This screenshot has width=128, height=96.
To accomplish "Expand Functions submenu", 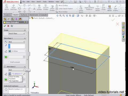I will tap(15, 79).
